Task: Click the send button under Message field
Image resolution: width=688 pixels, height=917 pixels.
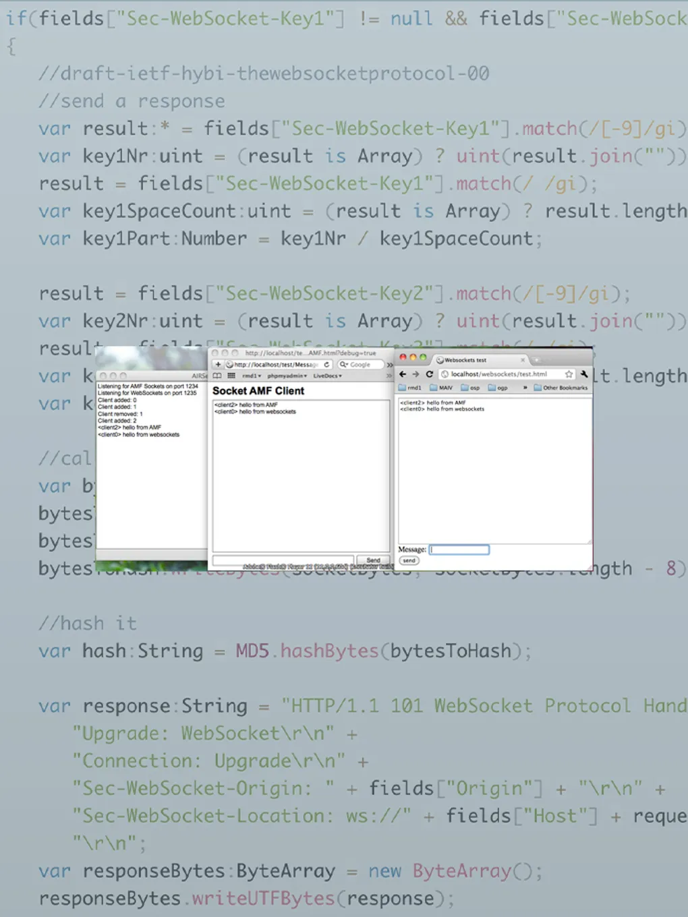Action: [x=409, y=560]
